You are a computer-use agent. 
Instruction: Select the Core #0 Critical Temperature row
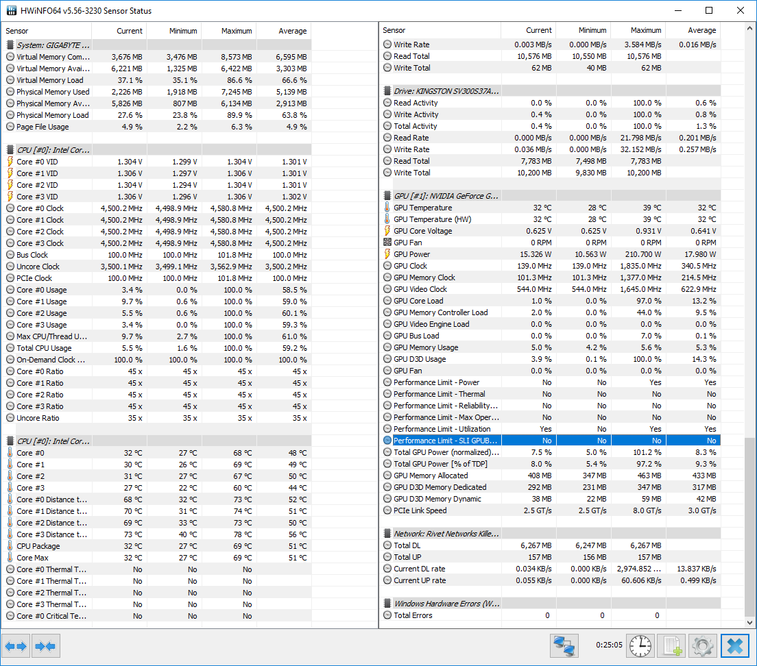tap(157, 616)
